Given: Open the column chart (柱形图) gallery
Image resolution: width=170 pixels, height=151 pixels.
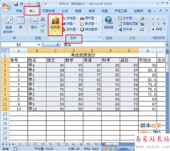Looking at the screenshot, I should 55,25.
